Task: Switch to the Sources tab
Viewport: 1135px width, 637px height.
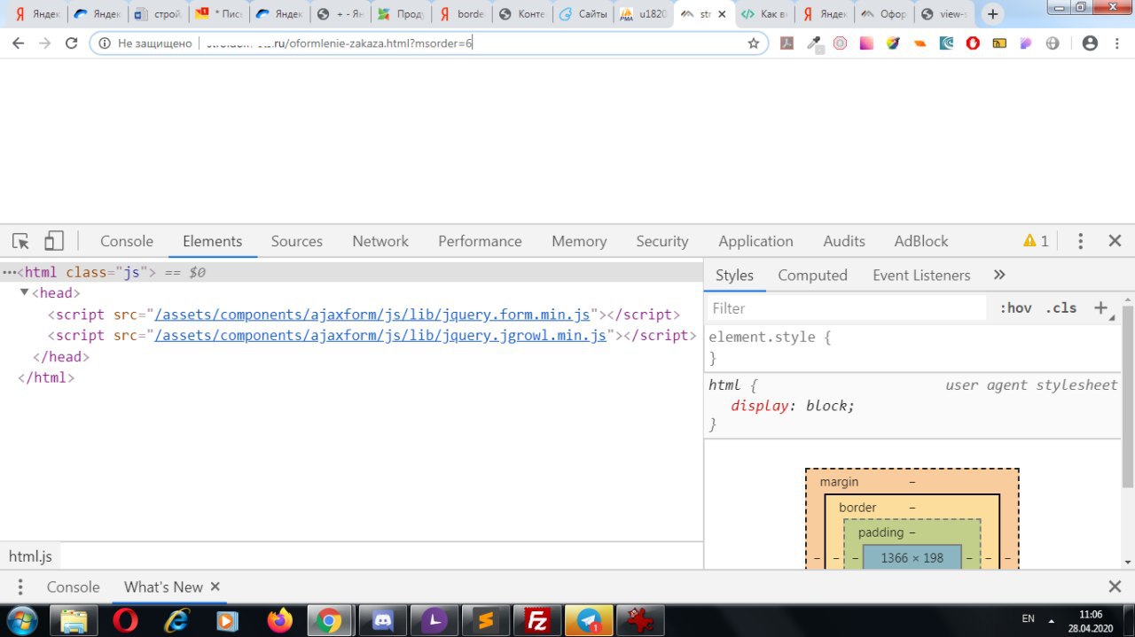Action: pyautogui.click(x=297, y=241)
